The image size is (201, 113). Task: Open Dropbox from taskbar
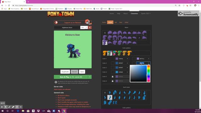[38, 111]
